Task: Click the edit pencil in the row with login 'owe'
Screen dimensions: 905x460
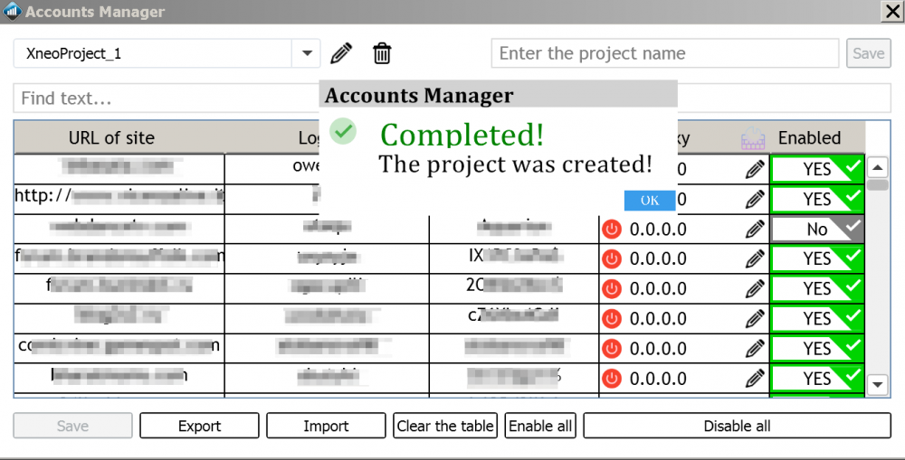Action: (x=755, y=170)
